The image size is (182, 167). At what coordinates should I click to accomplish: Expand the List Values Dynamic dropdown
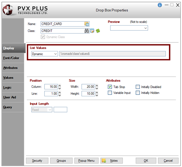(44, 54)
